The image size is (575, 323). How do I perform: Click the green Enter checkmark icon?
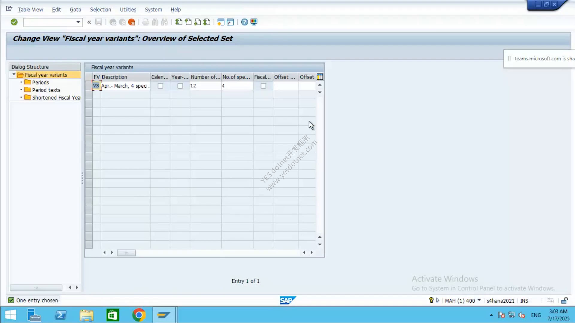click(14, 22)
